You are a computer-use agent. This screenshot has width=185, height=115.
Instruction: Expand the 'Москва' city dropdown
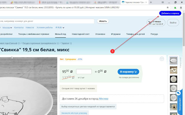click(x=7, y=28)
